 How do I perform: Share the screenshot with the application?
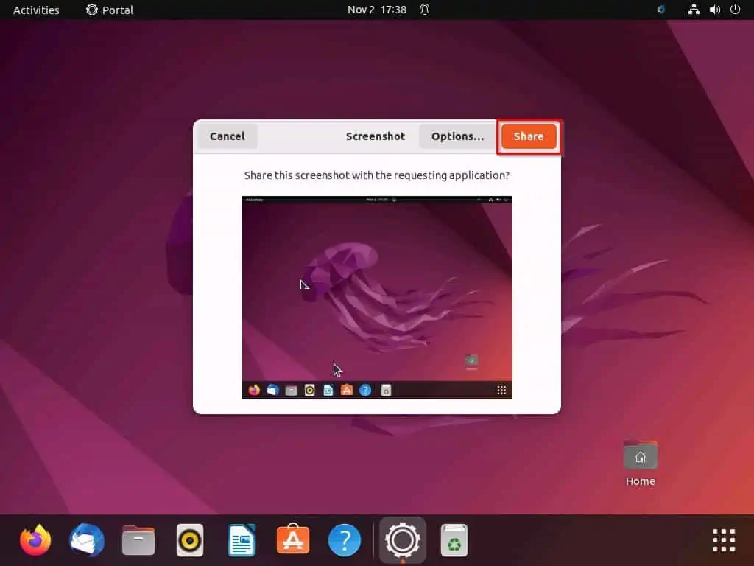pos(529,136)
